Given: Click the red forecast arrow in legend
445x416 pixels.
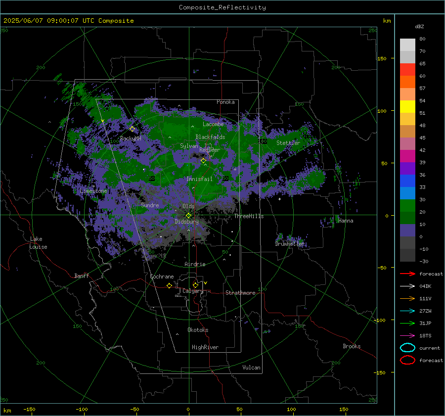Looking at the screenshot, I should [407, 274].
